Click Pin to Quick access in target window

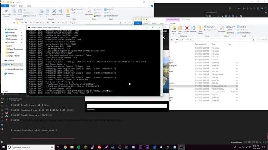click(7, 13)
